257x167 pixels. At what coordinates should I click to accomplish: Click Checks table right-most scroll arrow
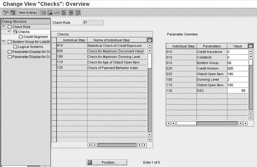pos(144,145)
